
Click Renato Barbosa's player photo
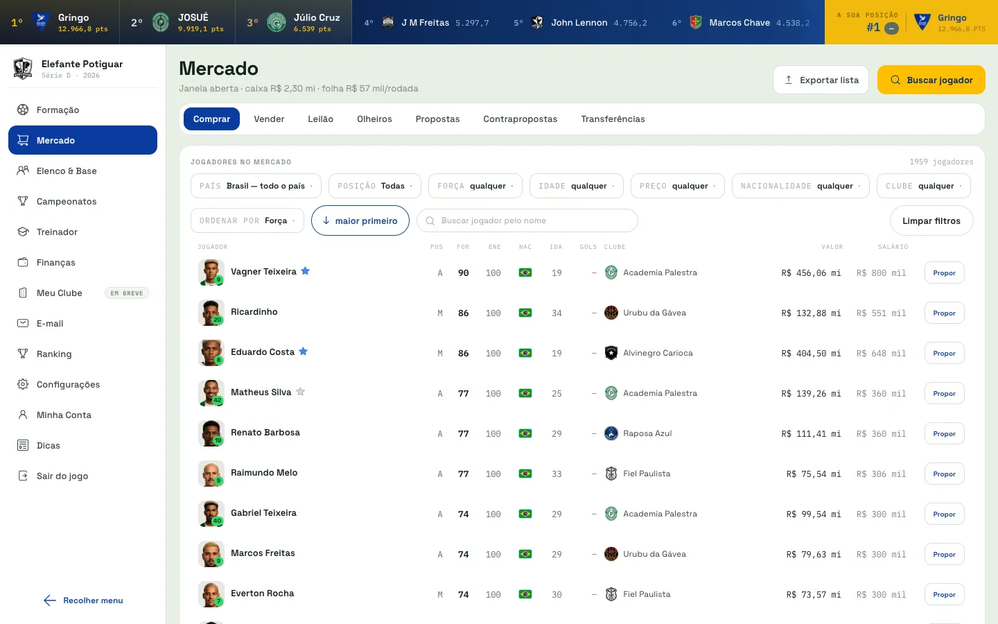211,433
